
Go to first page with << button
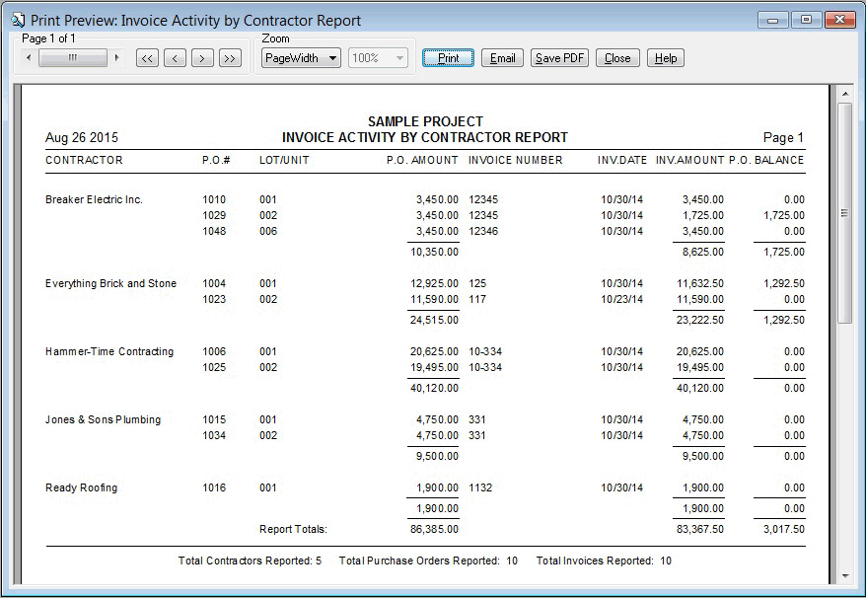coord(147,58)
